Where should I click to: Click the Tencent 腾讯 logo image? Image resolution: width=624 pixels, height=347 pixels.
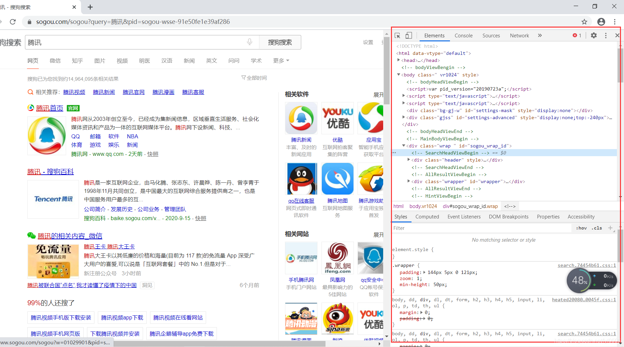pyautogui.click(x=53, y=199)
